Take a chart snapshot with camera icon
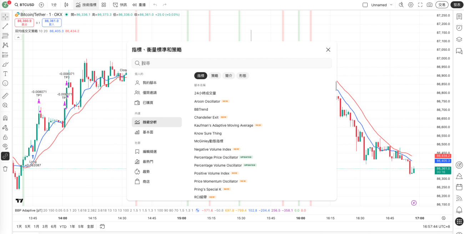The height and width of the screenshot is (234, 464). 429,5
